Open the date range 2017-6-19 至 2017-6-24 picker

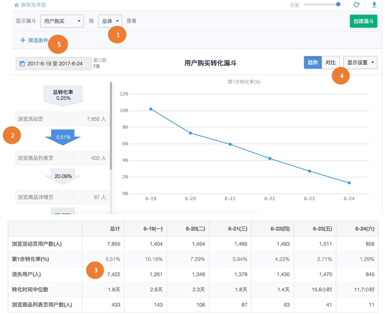(54, 64)
